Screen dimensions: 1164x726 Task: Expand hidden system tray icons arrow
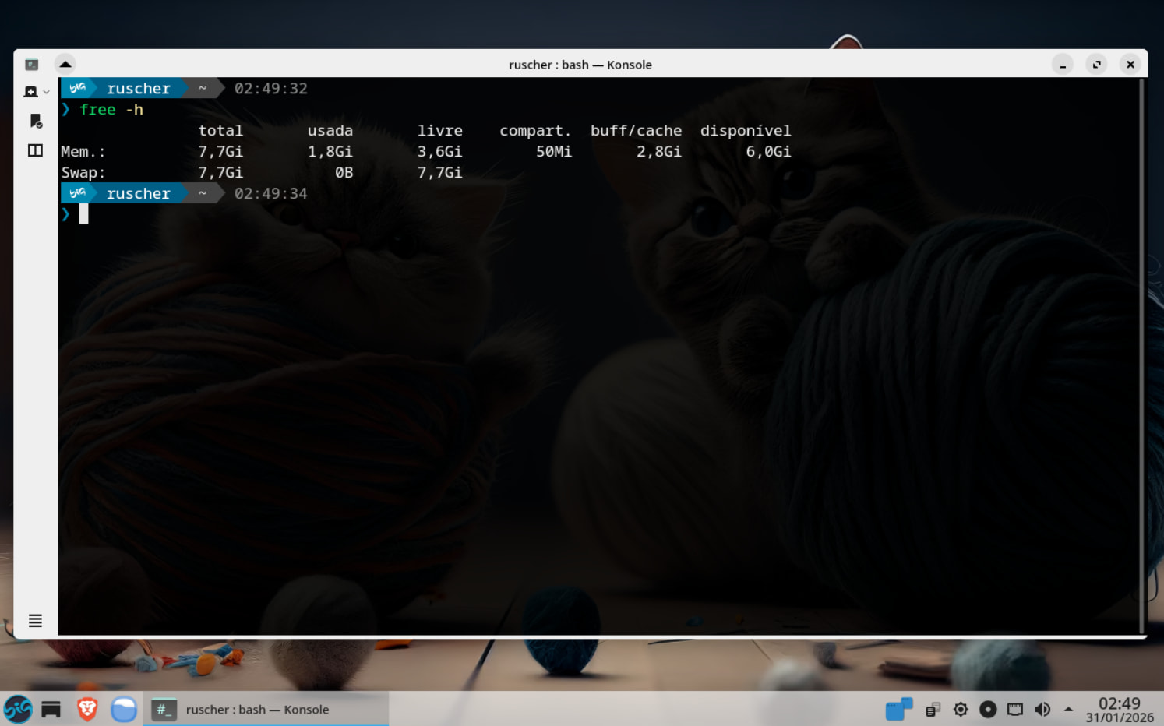(1068, 709)
